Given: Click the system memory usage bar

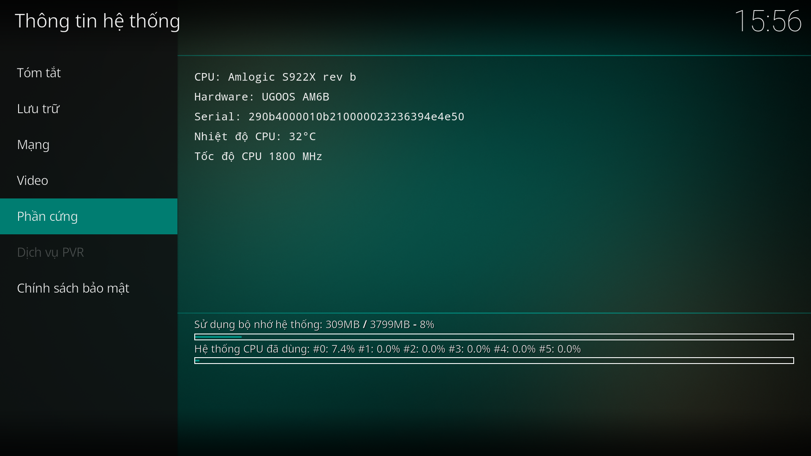Looking at the screenshot, I should tap(494, 337).
